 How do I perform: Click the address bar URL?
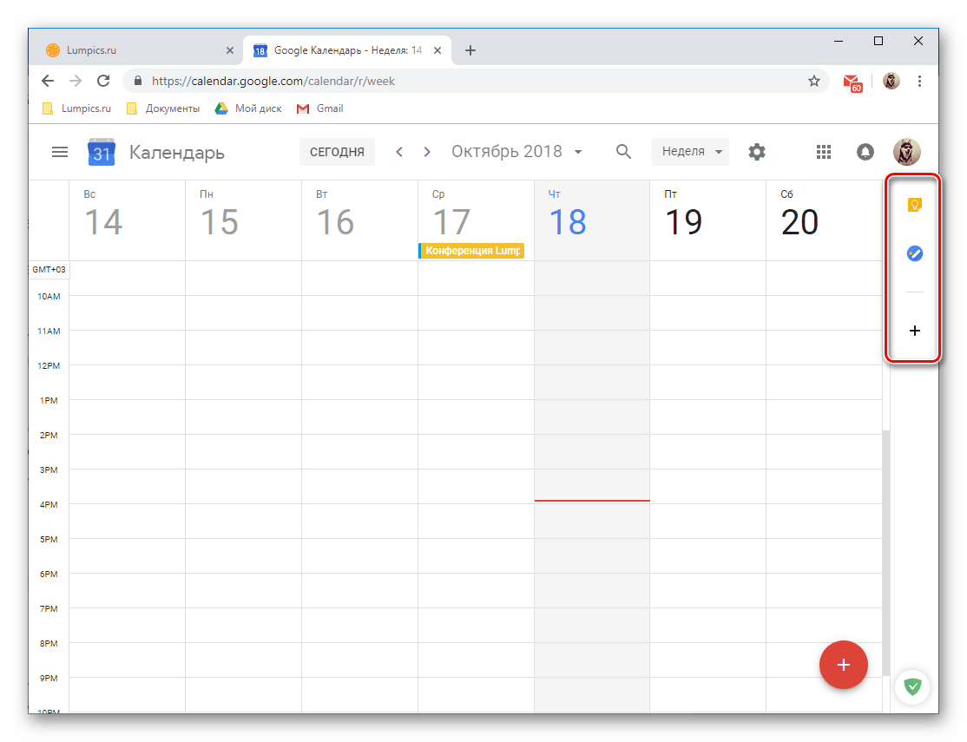click(x=273, y=81)
